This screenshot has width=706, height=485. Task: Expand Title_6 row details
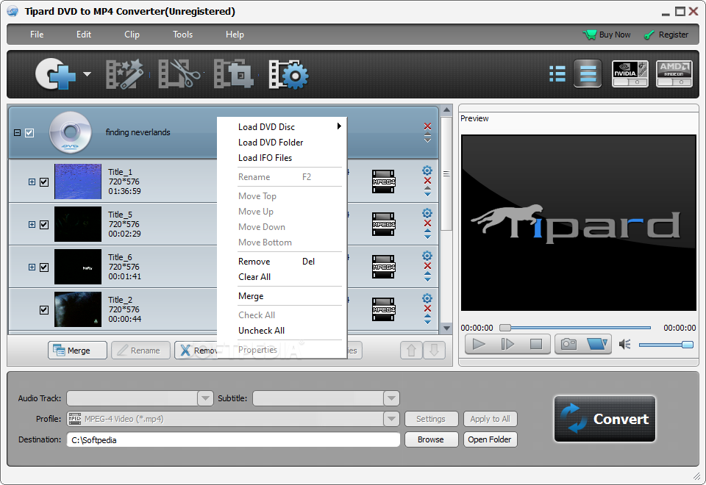click(32, 267)
